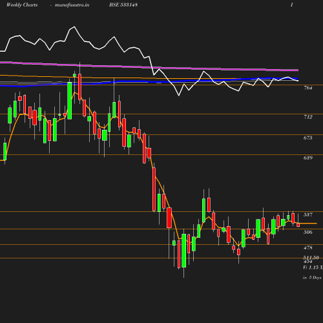Click the 'in 5 Days' text

[x=312, y=278]
